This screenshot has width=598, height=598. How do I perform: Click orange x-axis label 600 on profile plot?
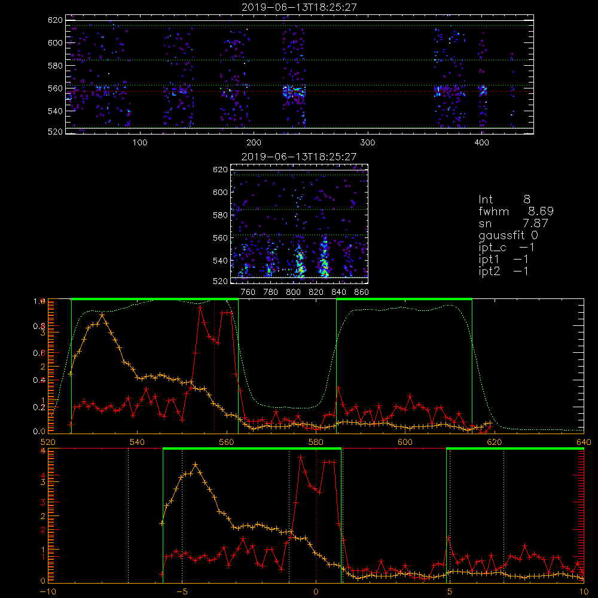(x=405, y=442)
